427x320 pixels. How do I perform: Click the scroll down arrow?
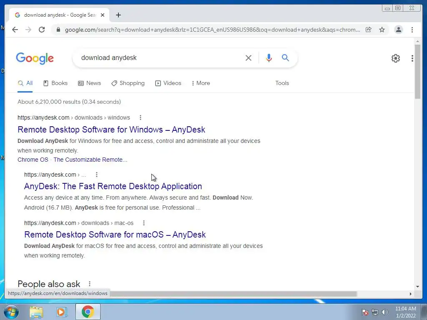click(417, 286)
